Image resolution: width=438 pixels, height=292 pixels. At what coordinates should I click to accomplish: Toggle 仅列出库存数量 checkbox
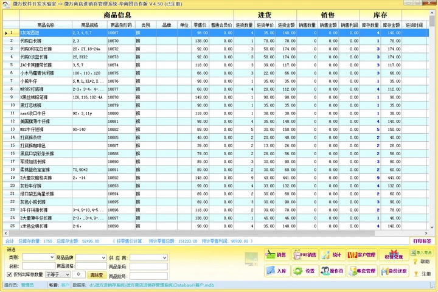[x=10, y=274]
